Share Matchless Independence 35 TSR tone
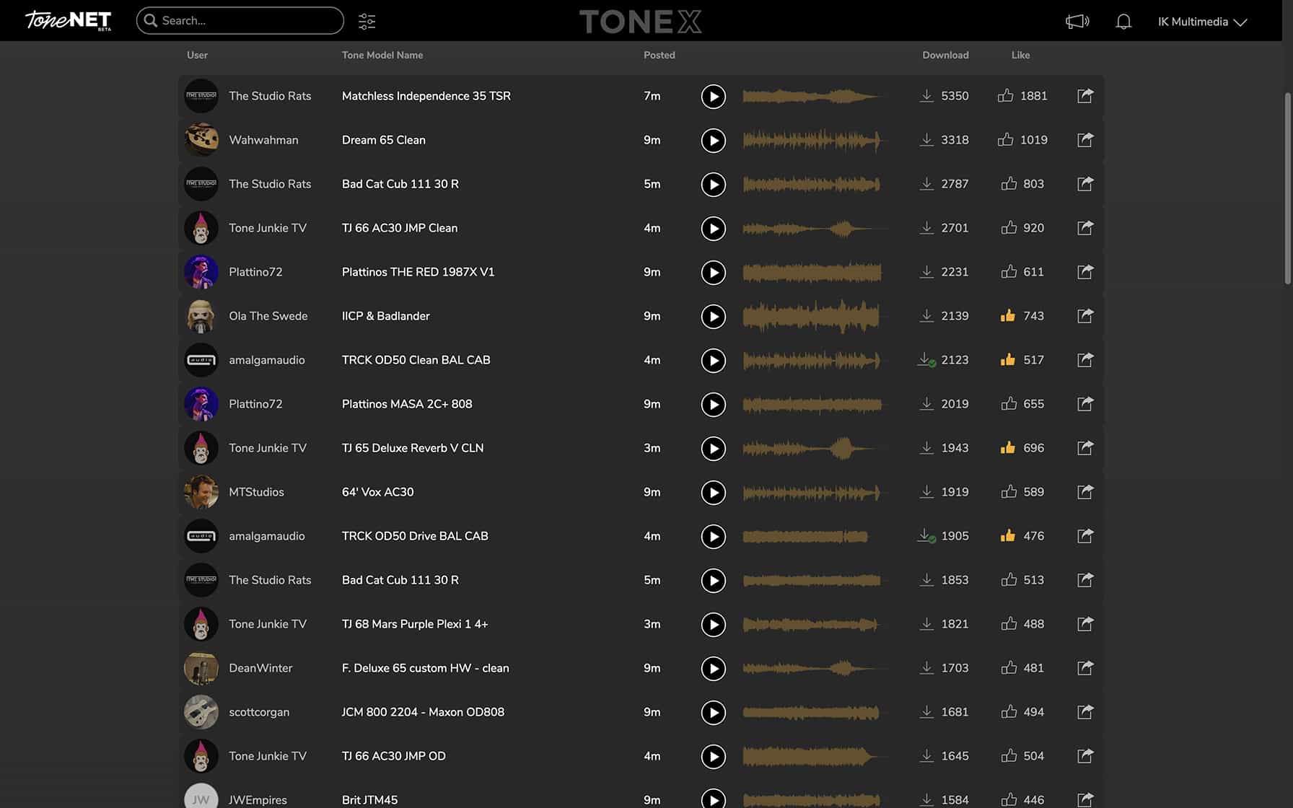The width and height of the screenshot is (1293, 808). [x=1085, y=96]
